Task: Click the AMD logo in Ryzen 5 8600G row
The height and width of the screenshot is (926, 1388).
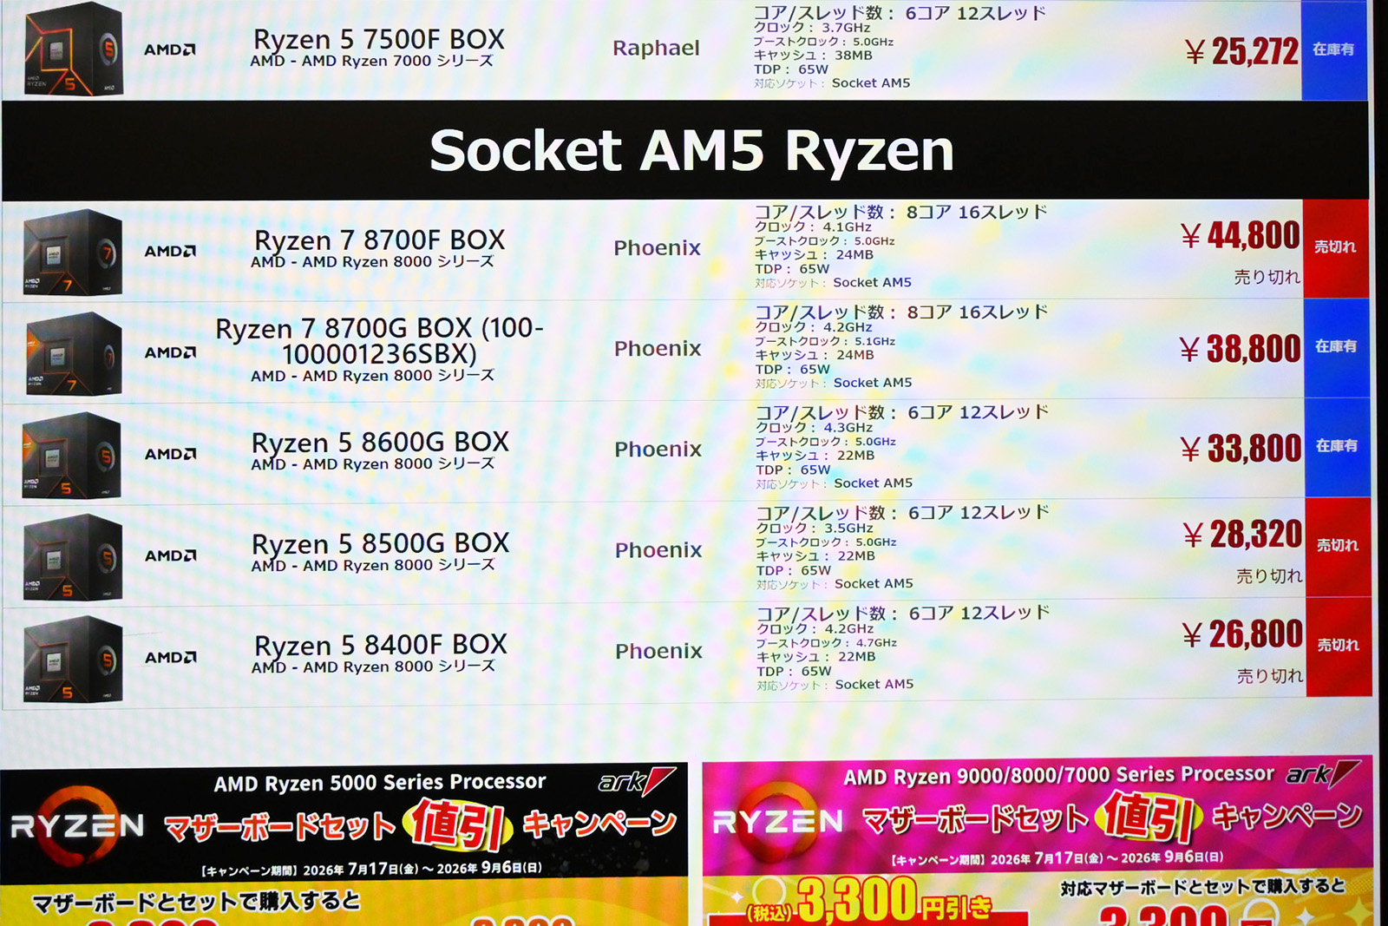Action: click(170, 454)
